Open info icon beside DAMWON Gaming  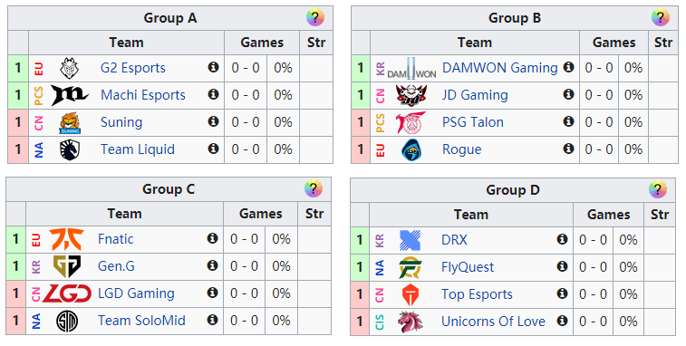point(568,67)
